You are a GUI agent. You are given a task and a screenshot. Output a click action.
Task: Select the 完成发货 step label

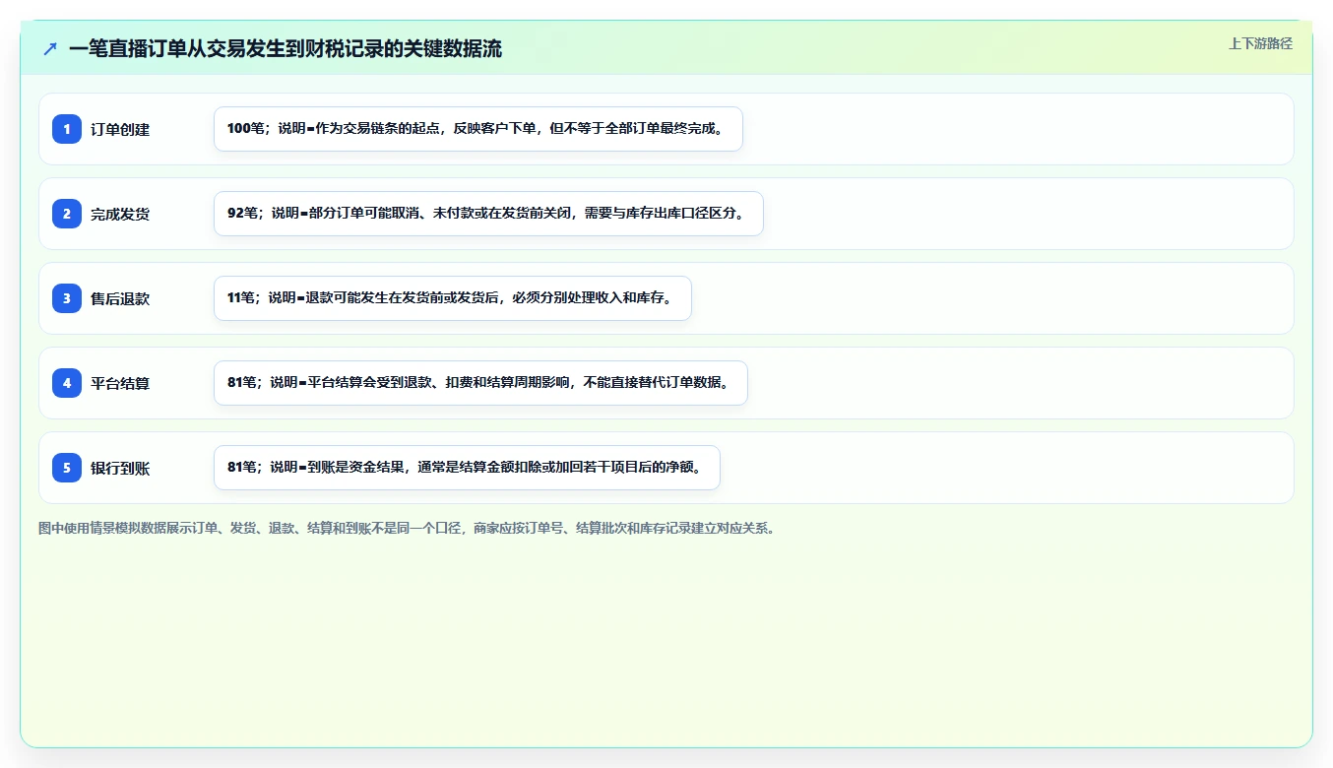[x=120, y=214]
